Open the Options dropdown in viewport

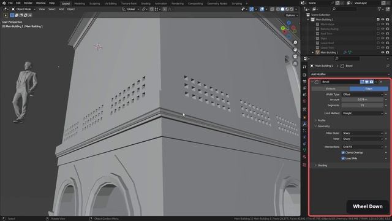[292, 15]
